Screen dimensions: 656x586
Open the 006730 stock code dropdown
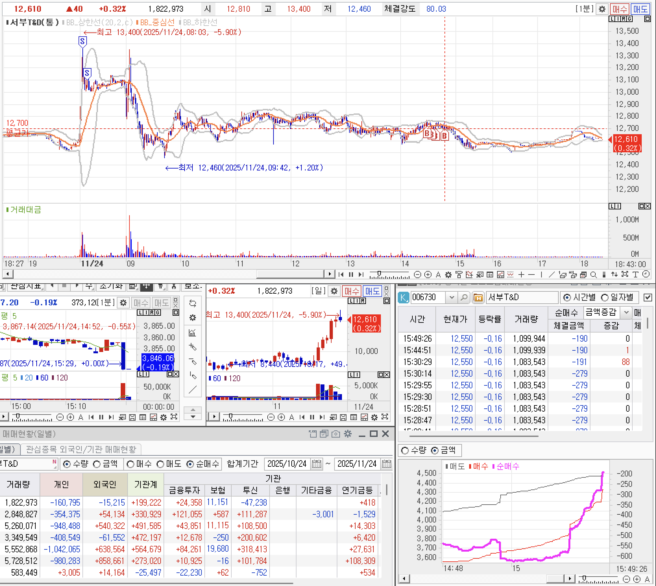pos(451,297)
